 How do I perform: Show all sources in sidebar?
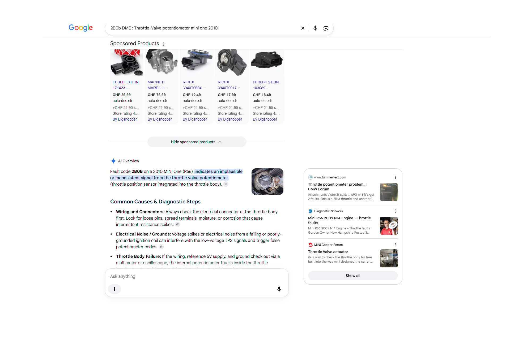point(353,276)
